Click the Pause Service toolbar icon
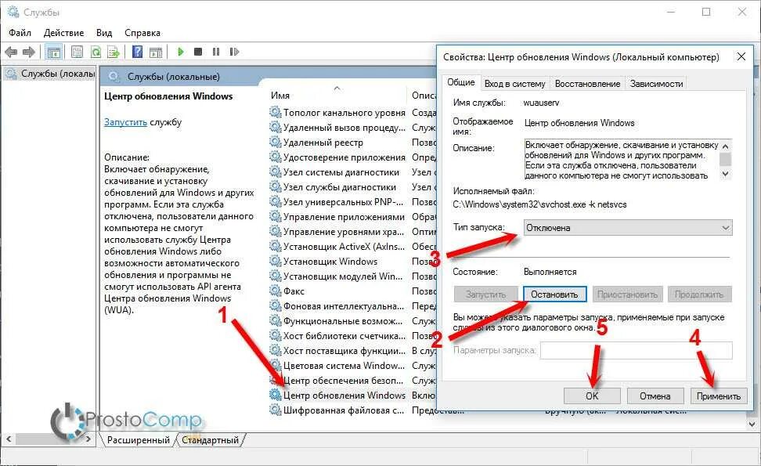761x466 pixels. [216, 52]
